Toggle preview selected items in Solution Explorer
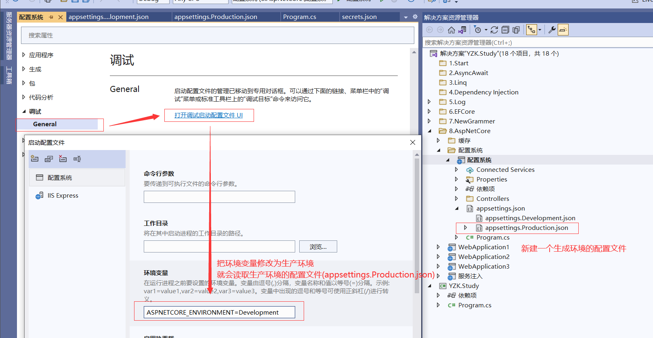653x338 pixels. (563, 30)
